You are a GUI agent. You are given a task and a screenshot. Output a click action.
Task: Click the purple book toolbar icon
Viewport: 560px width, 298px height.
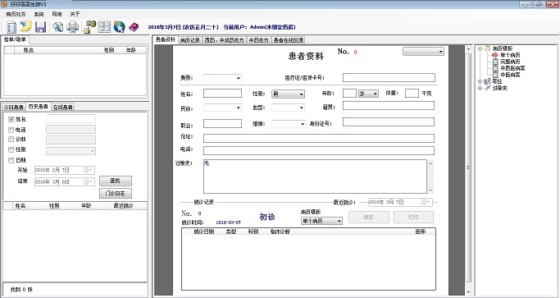(134, 27)
